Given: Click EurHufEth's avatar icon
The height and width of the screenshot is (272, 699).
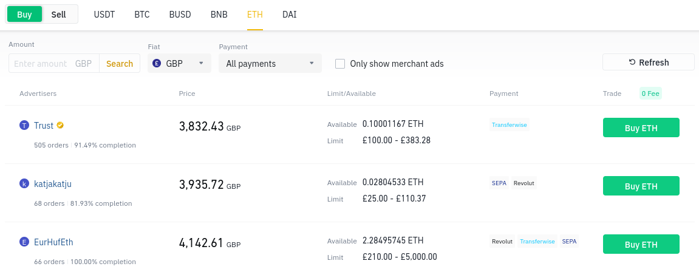Looking at the screenshot, I should pos(24,242).
